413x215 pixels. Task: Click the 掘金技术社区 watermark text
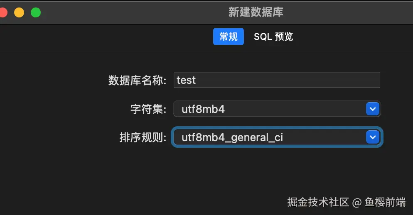pos(318,202)
